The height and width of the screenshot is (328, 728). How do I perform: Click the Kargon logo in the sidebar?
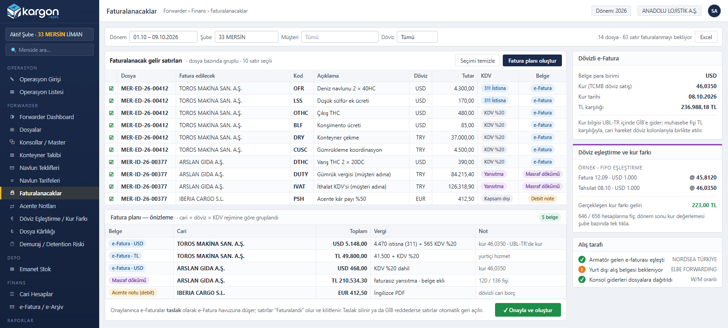[33, 11]
